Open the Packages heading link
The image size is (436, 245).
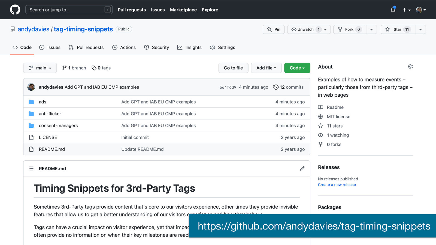(329, 207)
